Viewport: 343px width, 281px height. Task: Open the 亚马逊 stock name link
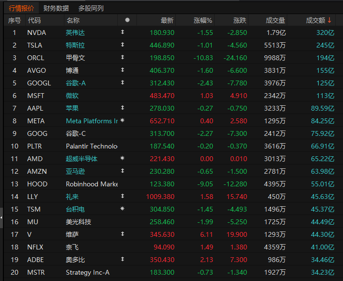(75, 171)
